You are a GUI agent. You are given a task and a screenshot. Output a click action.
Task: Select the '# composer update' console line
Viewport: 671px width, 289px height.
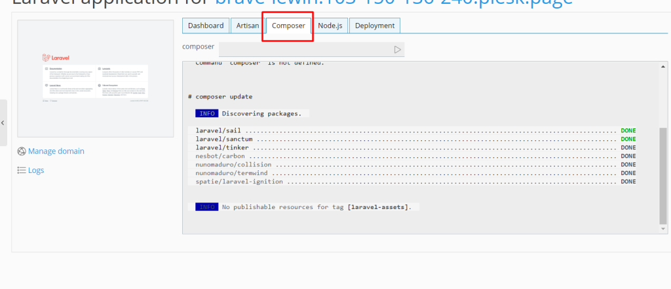point(220,97)
